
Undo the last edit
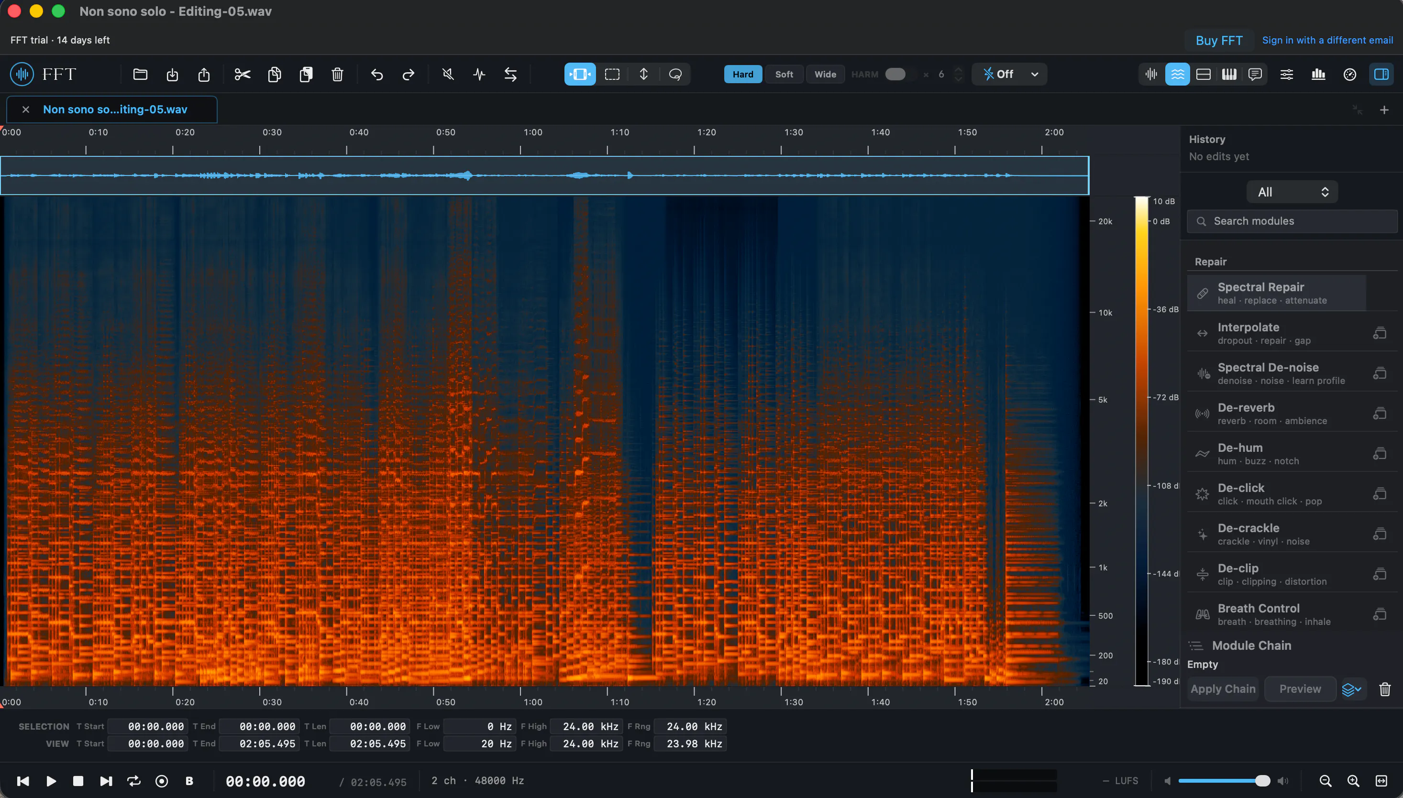tap(376, 74)
